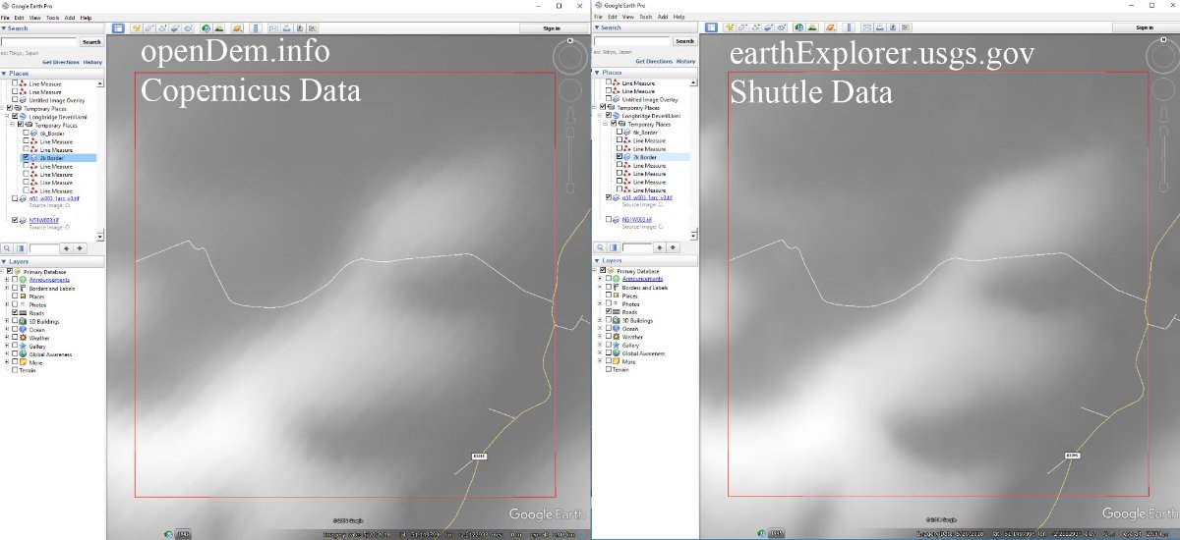Click Add Image Overlay icon in right window
This screenshot has height=540, width=1180.
(765, 28)
